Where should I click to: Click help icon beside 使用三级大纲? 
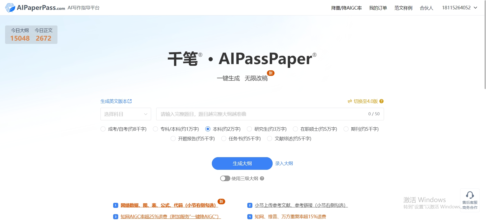262,178
